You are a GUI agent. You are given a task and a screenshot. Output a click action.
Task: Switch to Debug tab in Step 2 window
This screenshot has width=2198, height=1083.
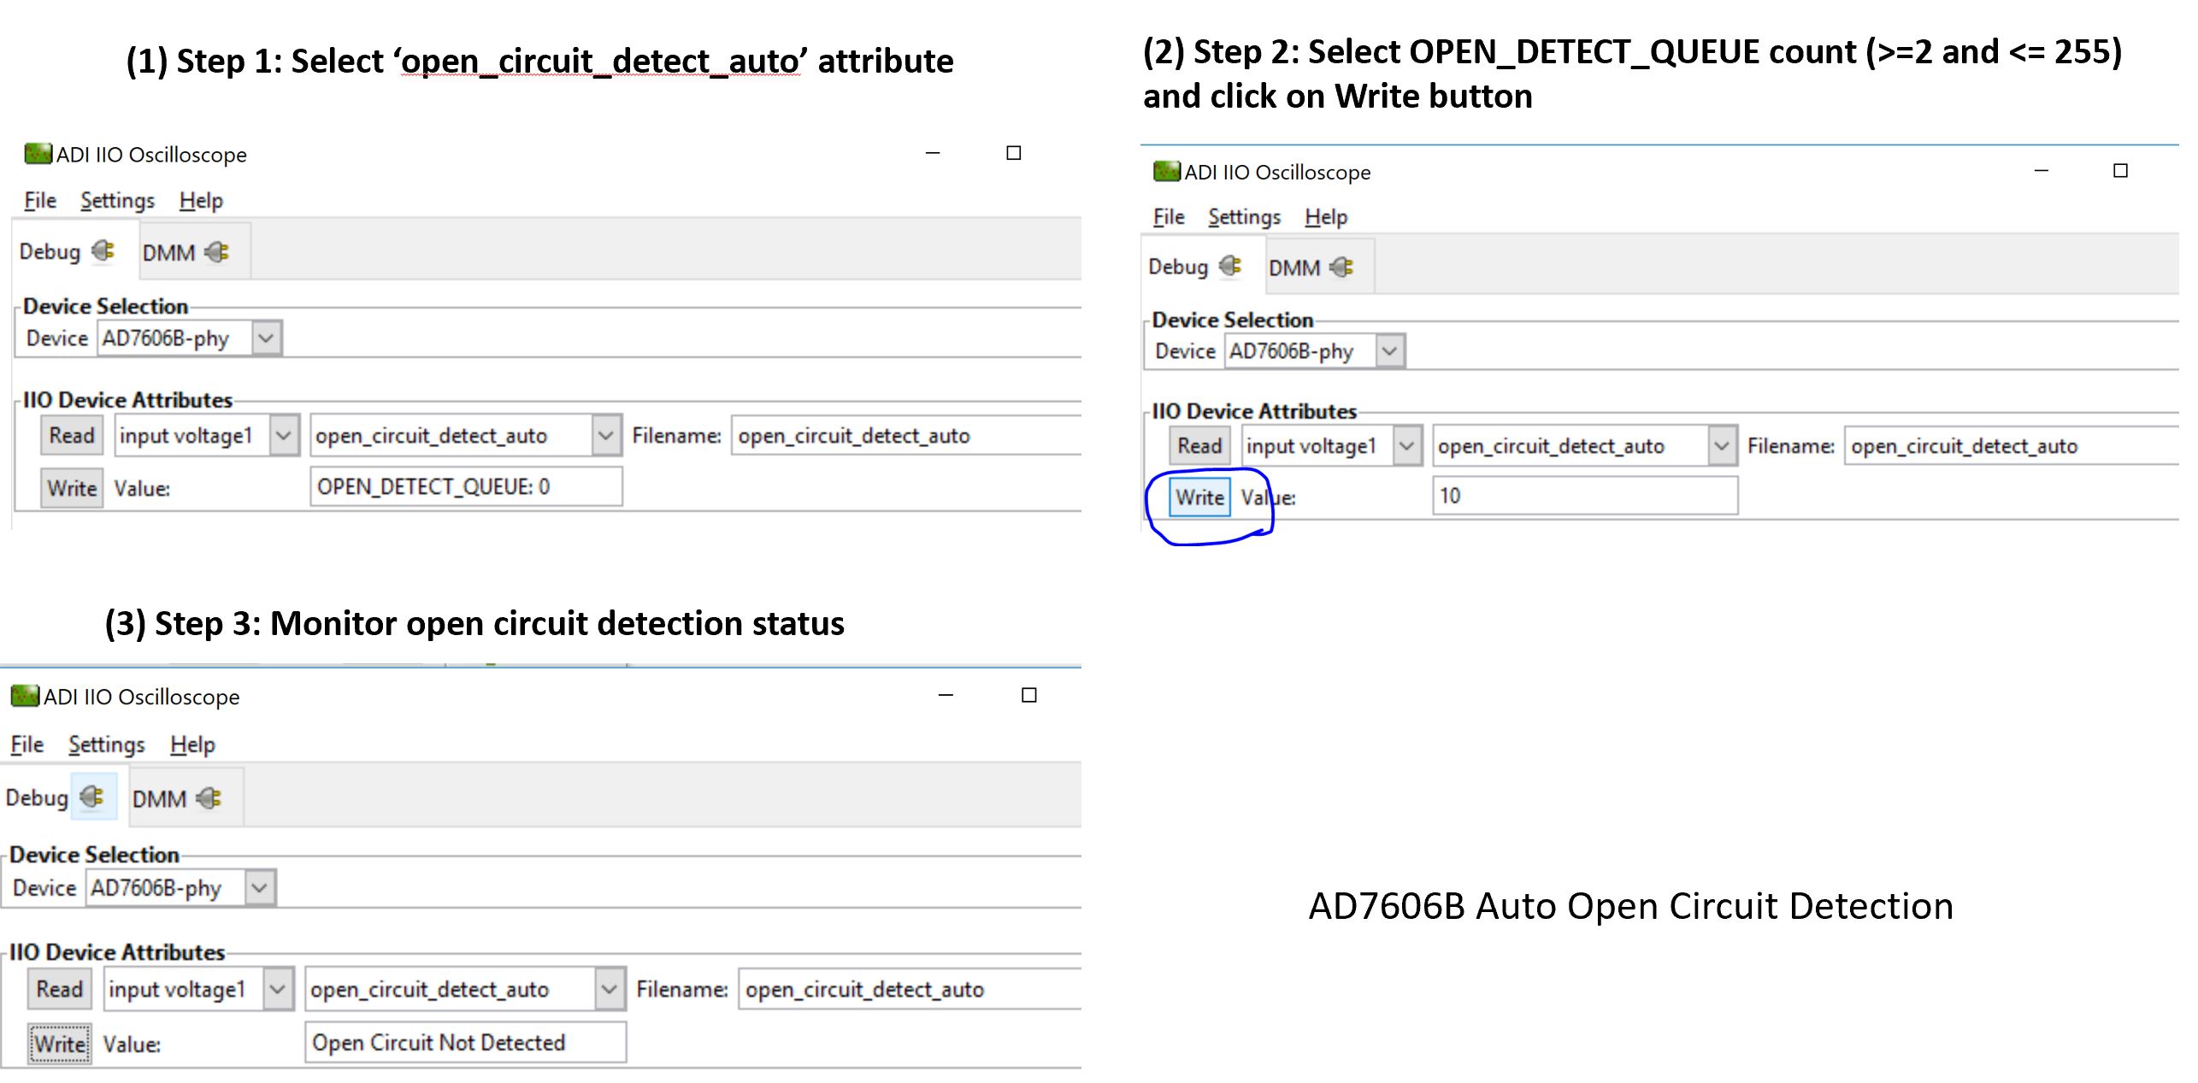click(x=1203, y=266)
